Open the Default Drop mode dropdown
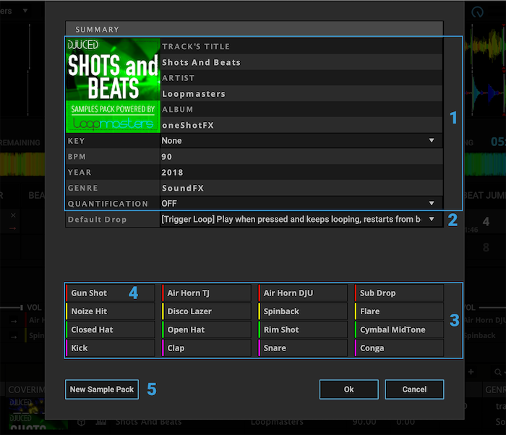The width and height of the screenshot is (506, 435). coord(300,219)
